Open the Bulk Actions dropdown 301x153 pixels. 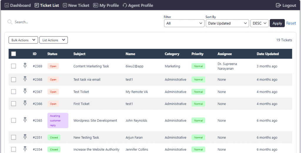(23, 40)
